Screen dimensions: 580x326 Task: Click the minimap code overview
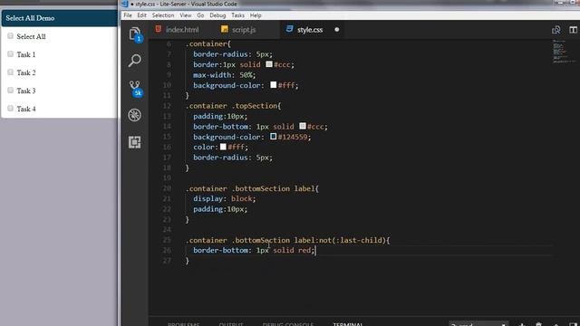564,51
